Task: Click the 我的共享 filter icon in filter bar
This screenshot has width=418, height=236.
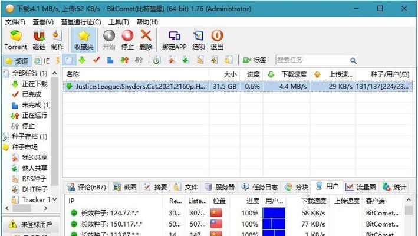Action: 172,60
